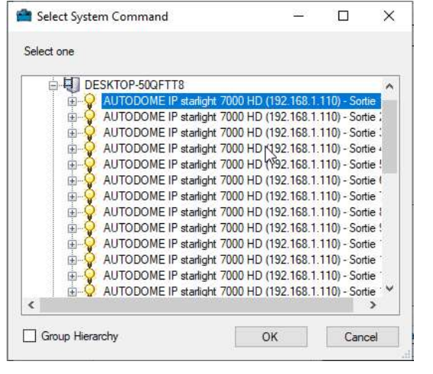
Task: Enable the Group Hierarchy checkbox
Action: click(x=29, y=336)
